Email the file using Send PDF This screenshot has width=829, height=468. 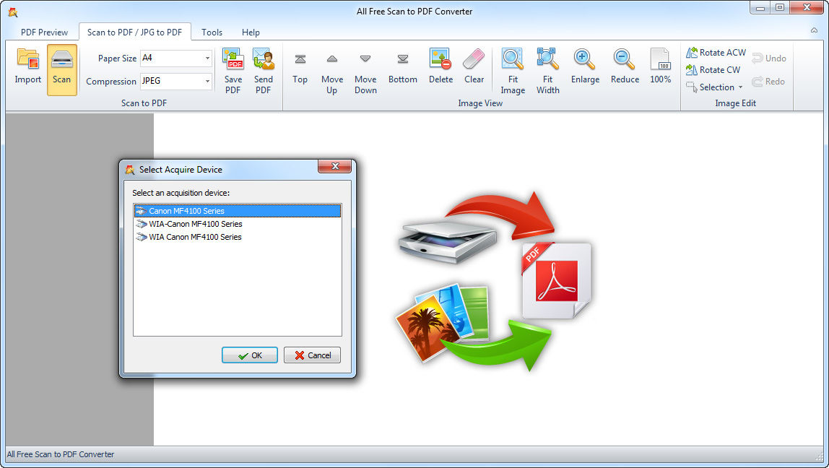click(264, 71)
